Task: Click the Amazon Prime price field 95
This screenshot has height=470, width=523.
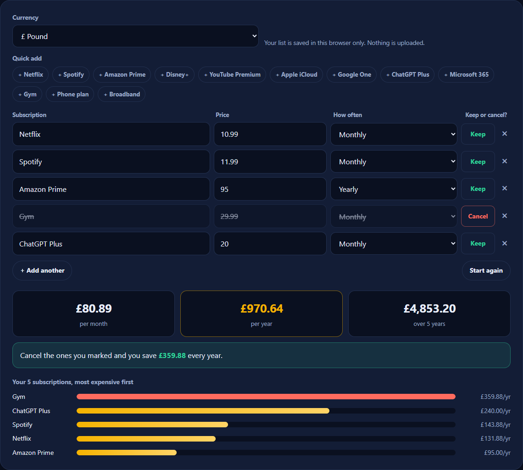Action: pos(270,189)
